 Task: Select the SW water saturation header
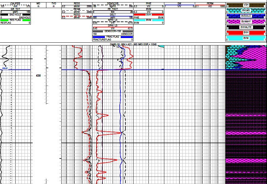[179, 3]
